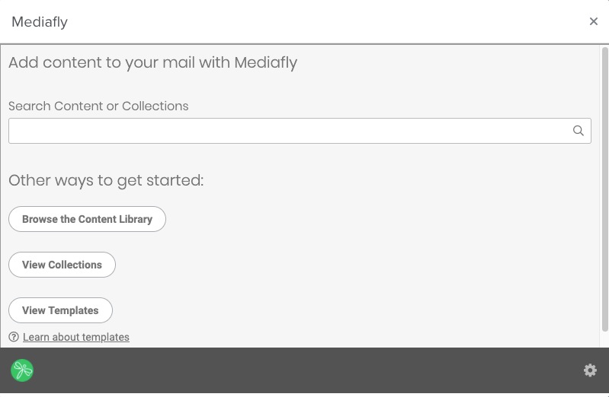The image size is (609, 397).
Task: Click the question mark help icon
Action: [x=14, y=337]
